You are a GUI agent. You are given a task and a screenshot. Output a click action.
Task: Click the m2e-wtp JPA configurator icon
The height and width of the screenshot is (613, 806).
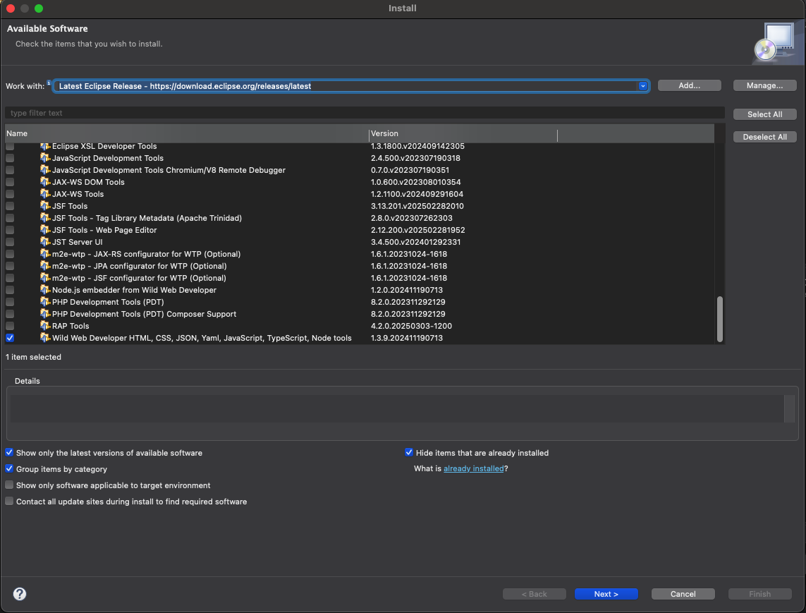click(x=45, y=267)
